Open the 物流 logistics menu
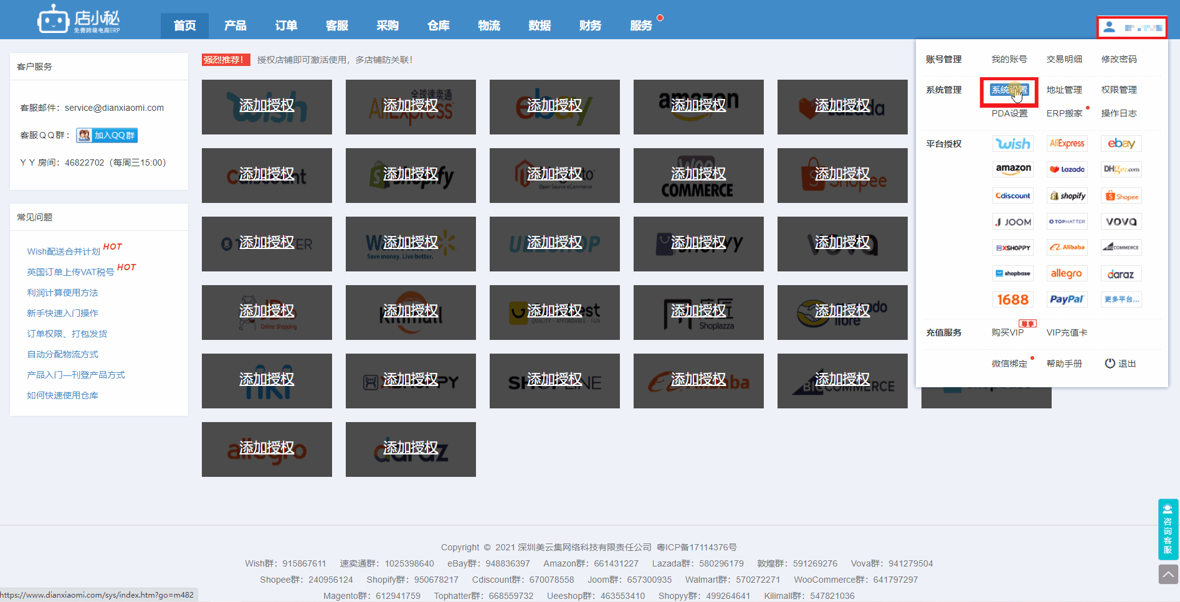1180x602 pixels. pos(489,26)
